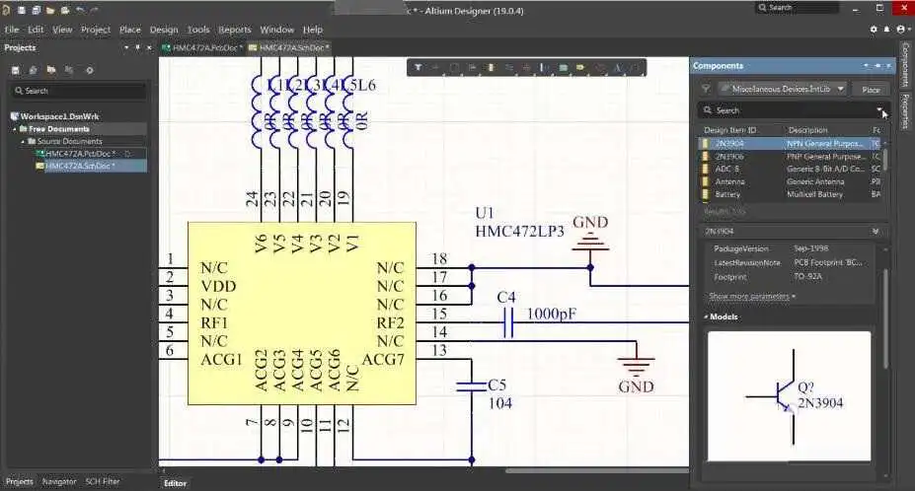The width and height of the screenshot is (915, 491).
Task: Switch to the SCH Filter panel tab
Action: pos(102,482)
